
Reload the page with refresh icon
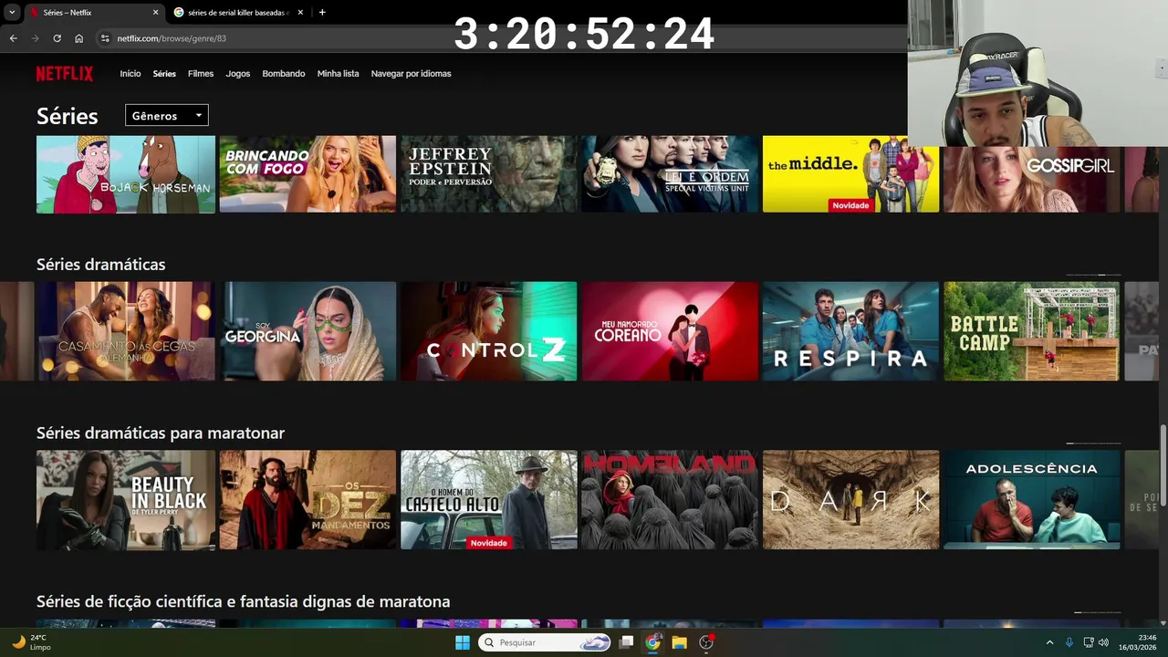[57, 38]
